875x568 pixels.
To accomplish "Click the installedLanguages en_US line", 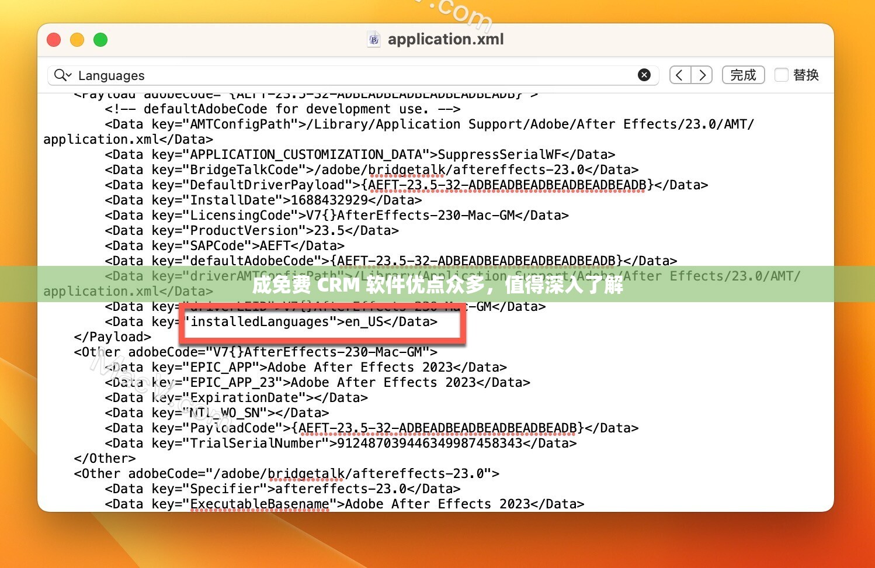I will 271,322.
